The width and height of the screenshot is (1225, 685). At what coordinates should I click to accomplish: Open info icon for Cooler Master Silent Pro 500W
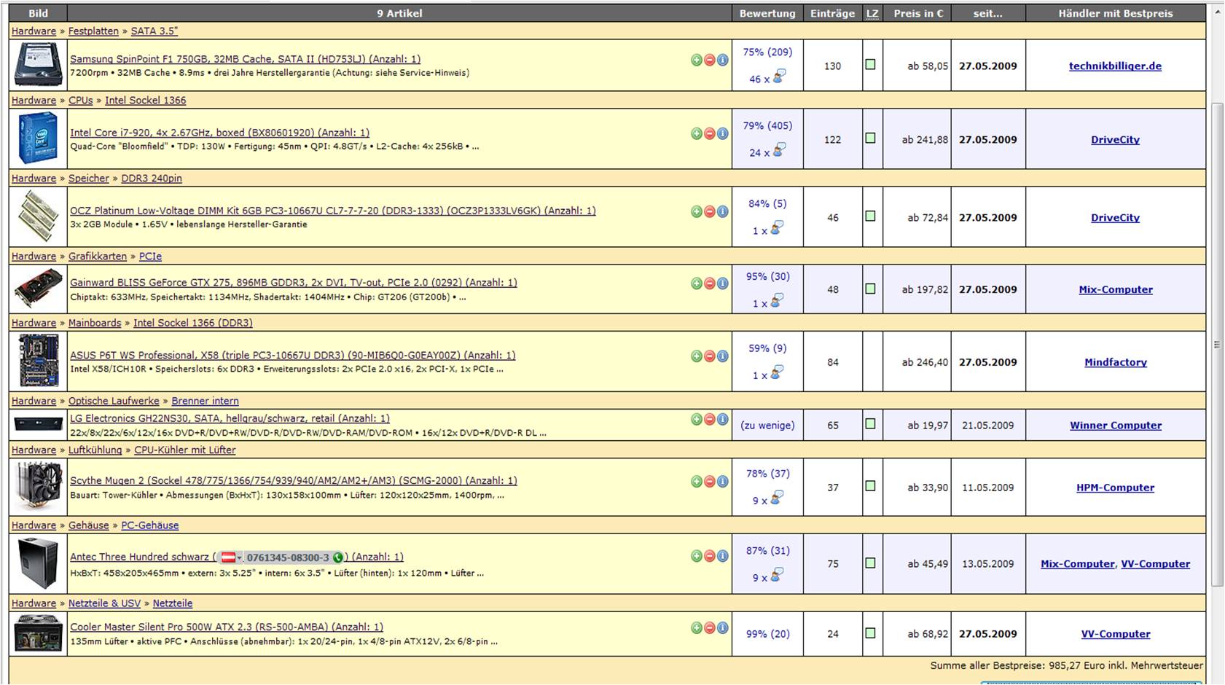pyautogui.click(x=722, y=627)
